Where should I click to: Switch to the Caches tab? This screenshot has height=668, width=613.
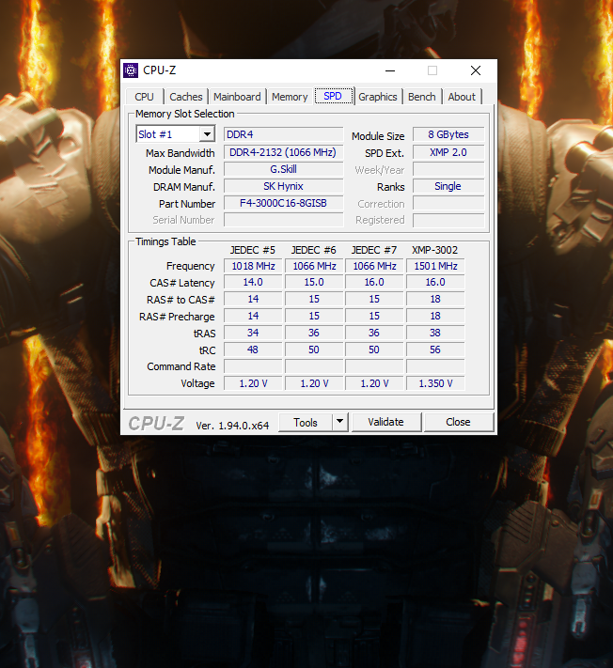(x=186, y=97)
